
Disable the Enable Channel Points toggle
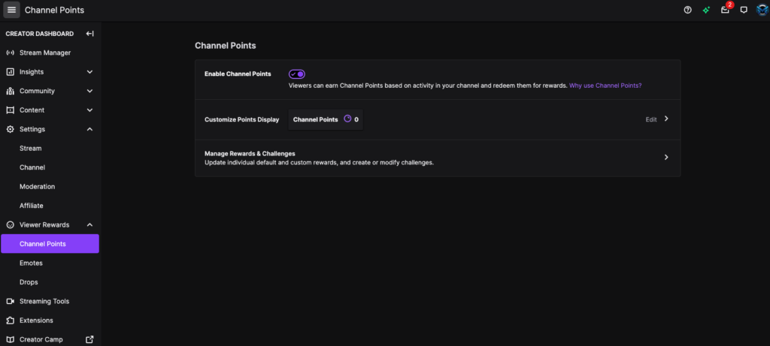pyautogui.click(x=296, y=74)
